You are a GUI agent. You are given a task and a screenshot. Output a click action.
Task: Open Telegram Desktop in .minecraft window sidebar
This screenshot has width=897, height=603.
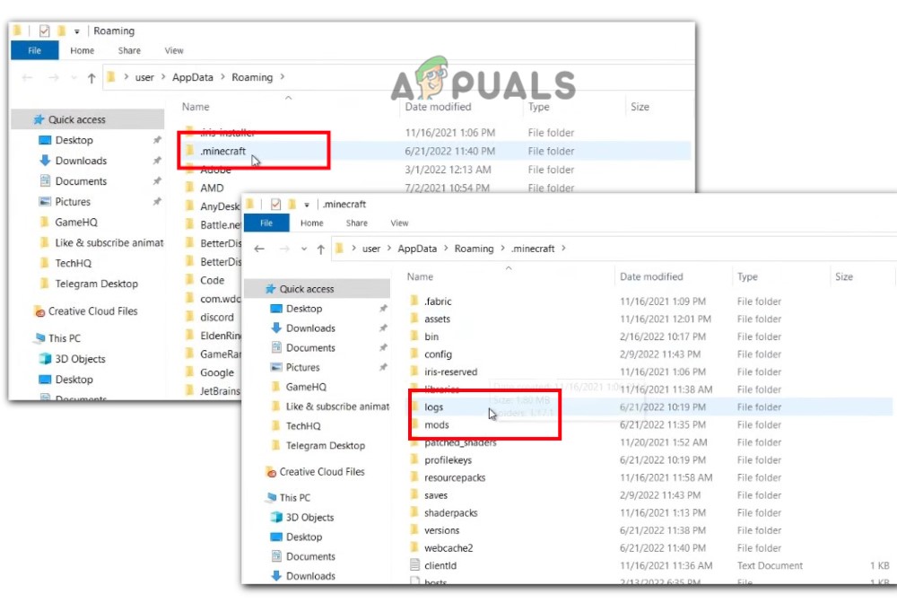pyautogui.click(x=326, y=446)
